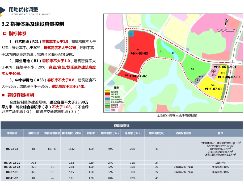Click the 建筑高度(米) column header

(157, 133)
